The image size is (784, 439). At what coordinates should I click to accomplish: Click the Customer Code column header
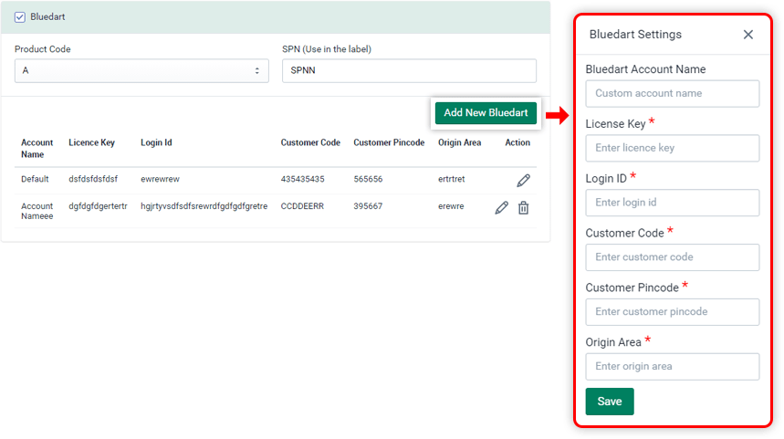(x=310, y=143)
